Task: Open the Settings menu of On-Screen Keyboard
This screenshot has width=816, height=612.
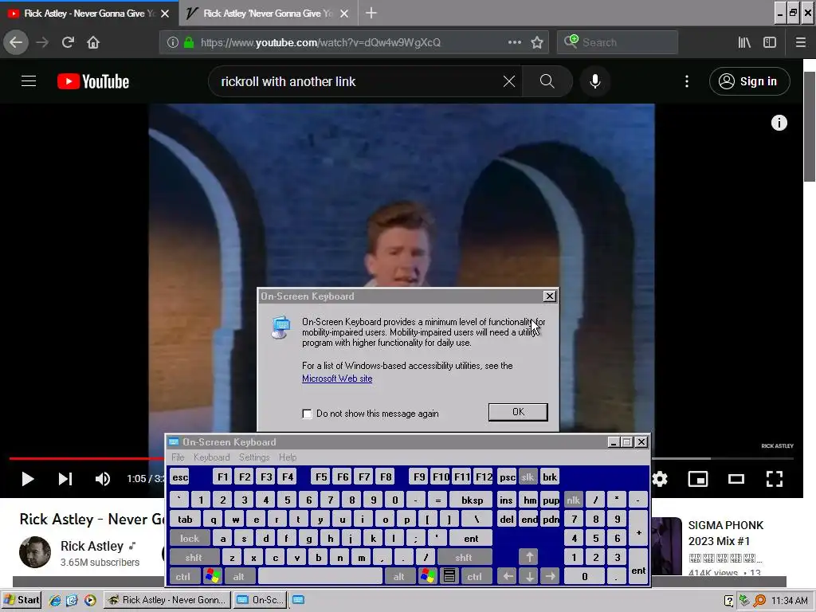Action: point(254,457)
